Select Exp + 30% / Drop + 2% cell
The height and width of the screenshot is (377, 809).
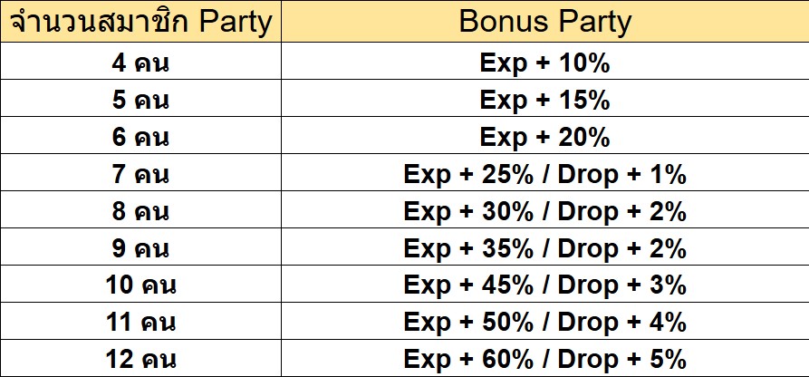545,209
